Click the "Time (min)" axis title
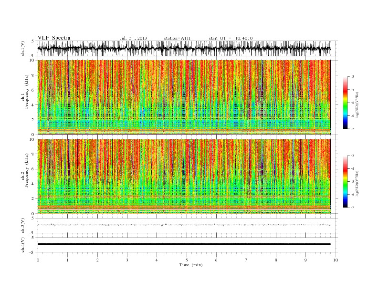378x292 pixels. [x=191, y=265]
